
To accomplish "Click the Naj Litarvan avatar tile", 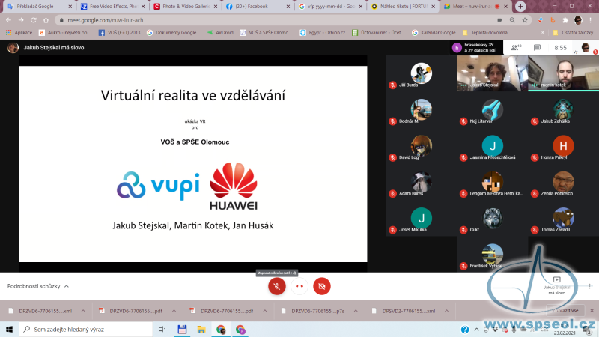I will click(x=493, y=109).
